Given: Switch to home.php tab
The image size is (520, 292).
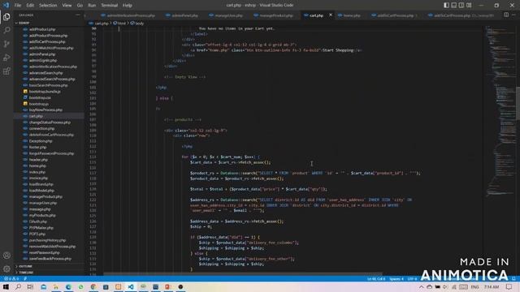Looking at the screenshot, I should tap(349, 15).
